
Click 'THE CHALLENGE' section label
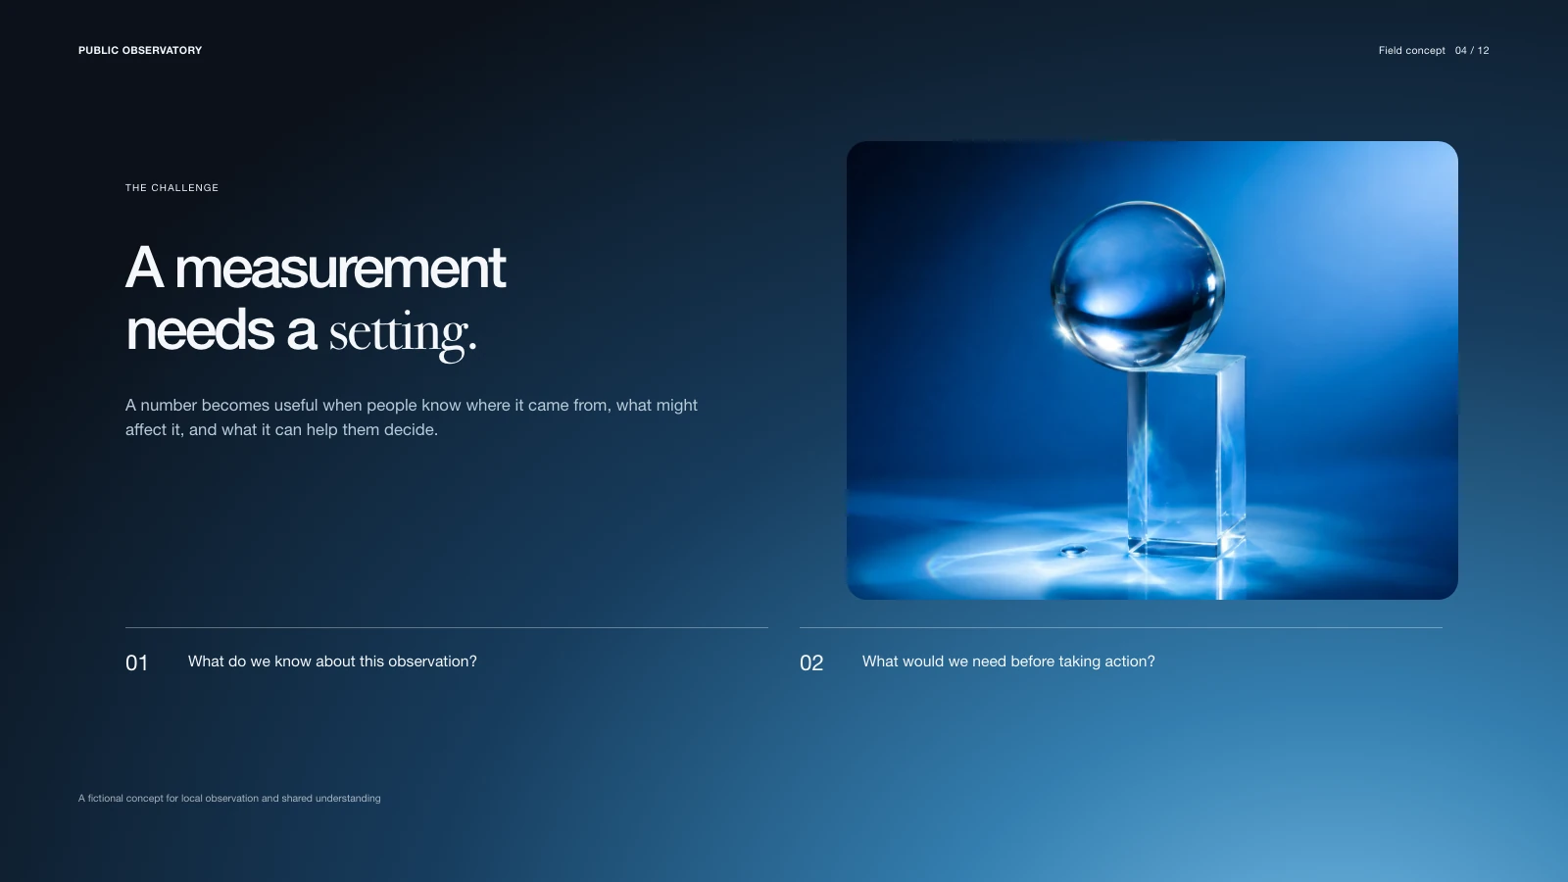pos(171,187)
